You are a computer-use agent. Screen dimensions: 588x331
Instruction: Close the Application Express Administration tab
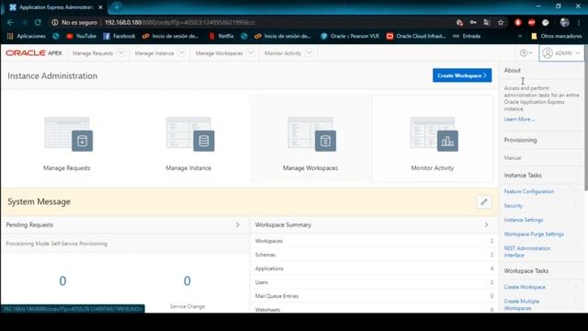[x=100, y=7]
